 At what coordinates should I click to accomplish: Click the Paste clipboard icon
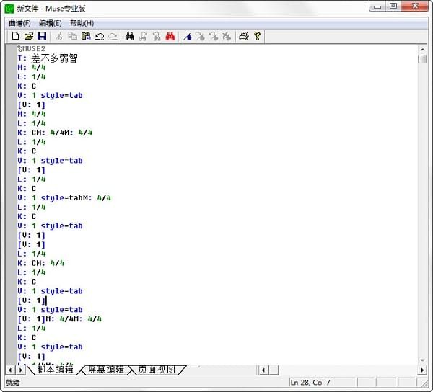point(86,36)
